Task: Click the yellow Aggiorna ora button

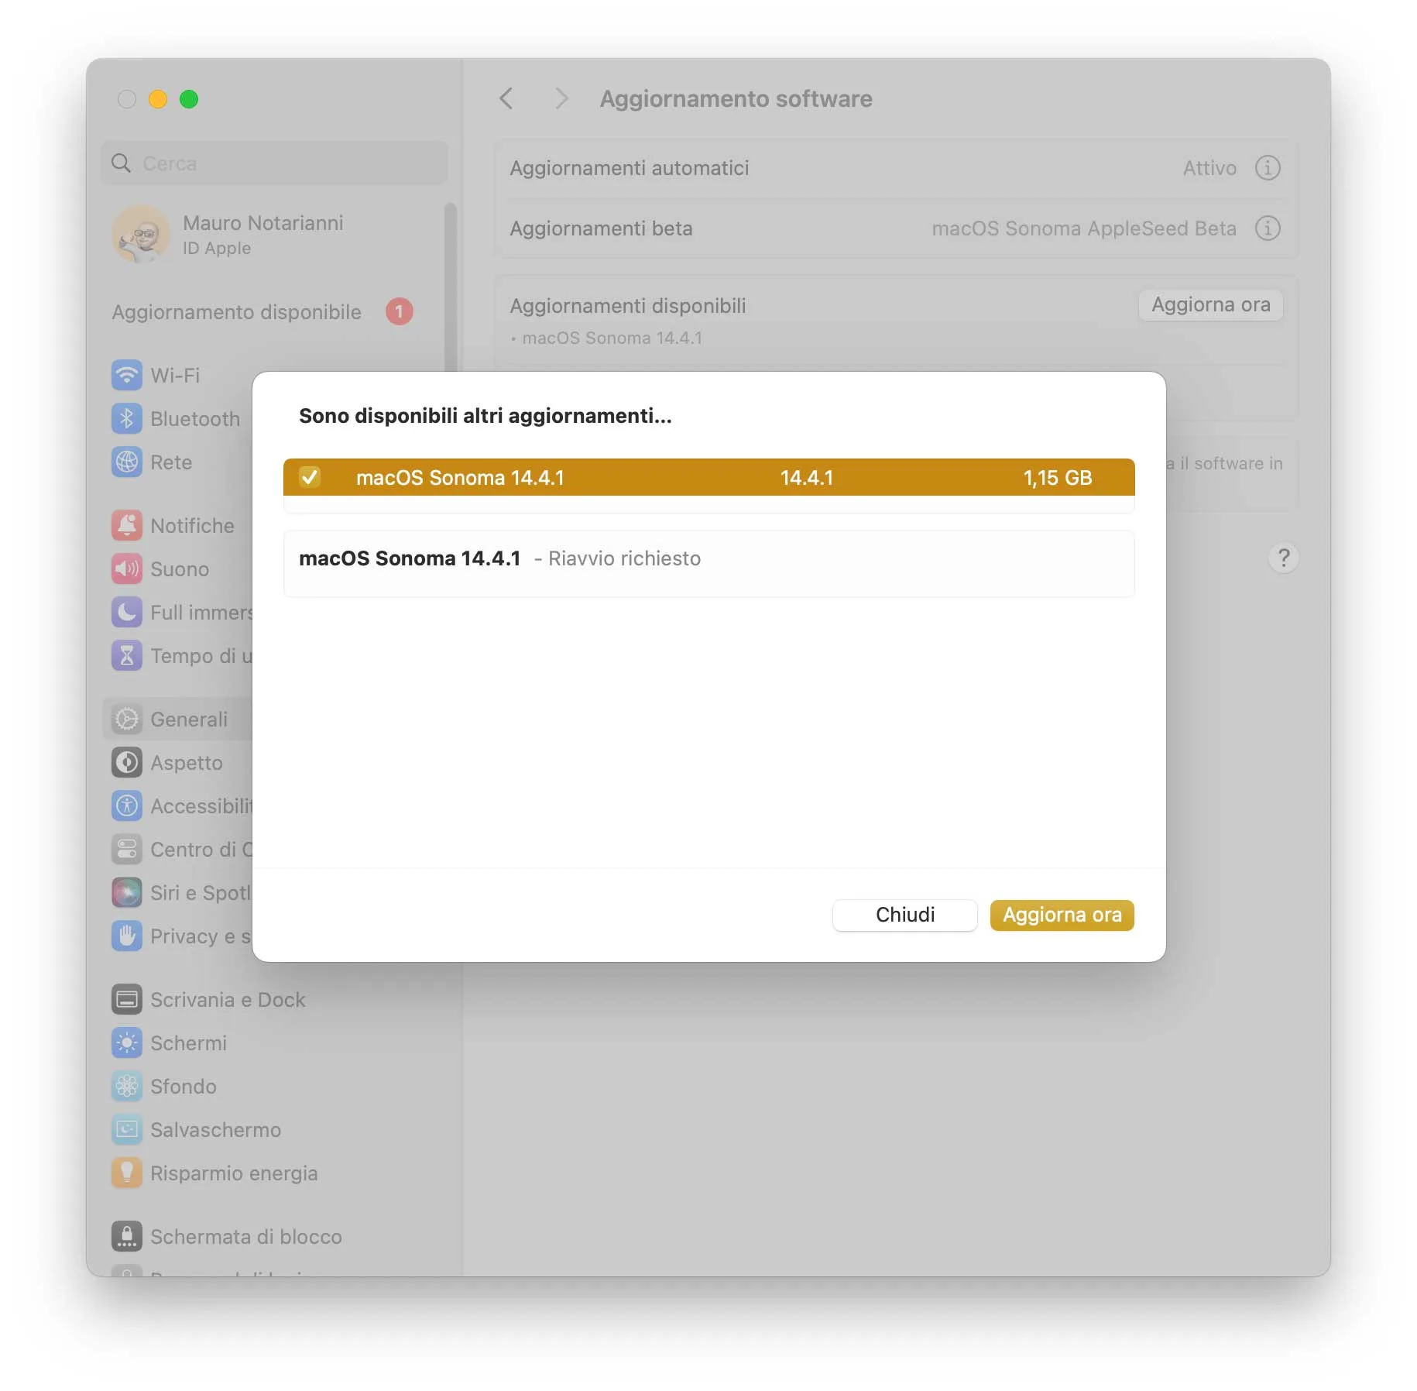Action: (x=1062, y=915)
